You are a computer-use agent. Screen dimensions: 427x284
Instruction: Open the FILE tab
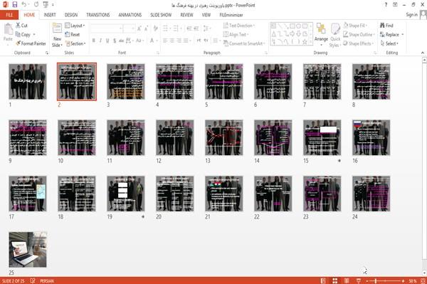[9, 15]
